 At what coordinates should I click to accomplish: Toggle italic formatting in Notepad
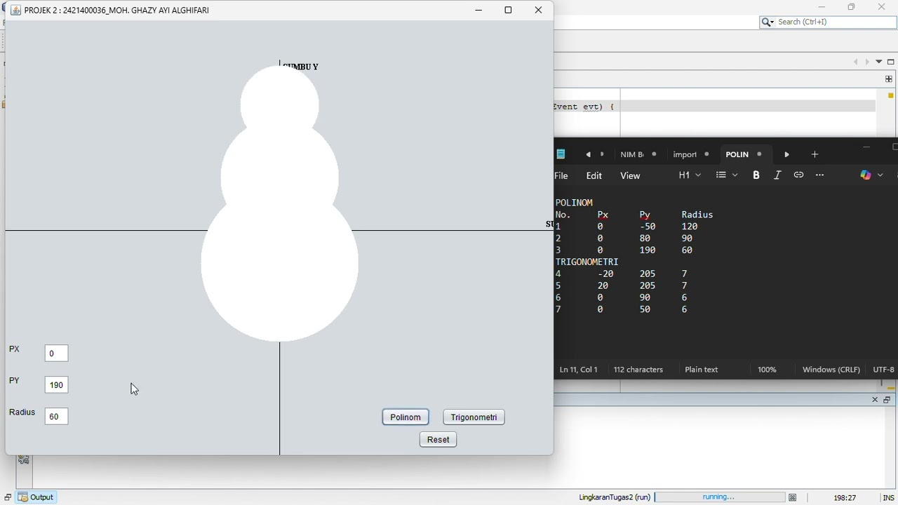(777, 175)
